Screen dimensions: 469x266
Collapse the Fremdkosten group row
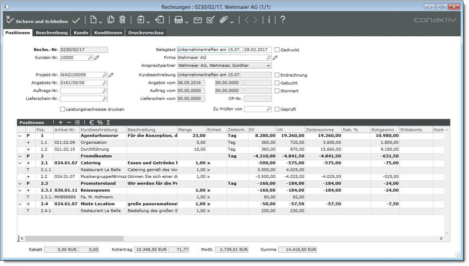[19, 156]
